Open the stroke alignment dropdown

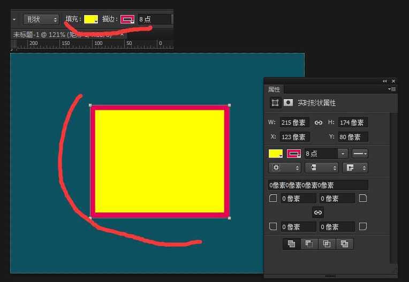click(285, 168)
